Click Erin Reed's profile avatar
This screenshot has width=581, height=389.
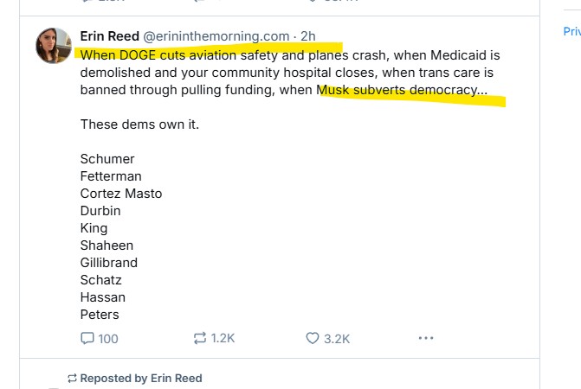[x=53, y=45]
